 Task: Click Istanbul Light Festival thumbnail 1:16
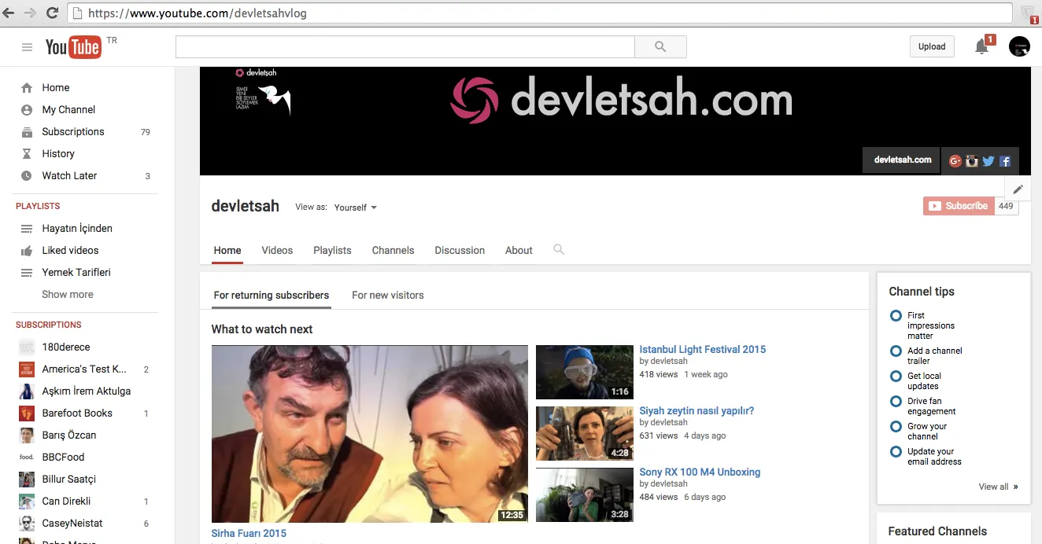pyautogui.click(x=585, y=372)
